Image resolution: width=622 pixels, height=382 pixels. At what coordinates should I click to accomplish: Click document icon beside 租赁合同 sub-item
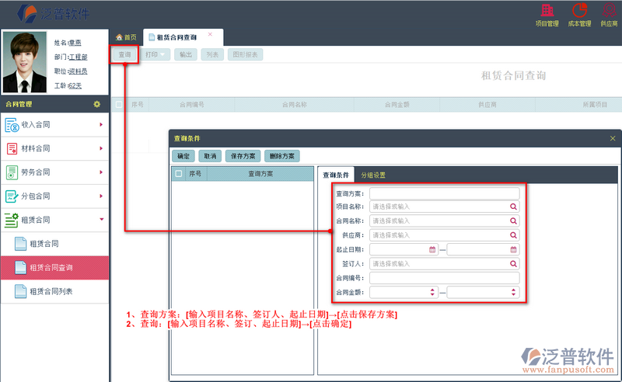point(20,244)
